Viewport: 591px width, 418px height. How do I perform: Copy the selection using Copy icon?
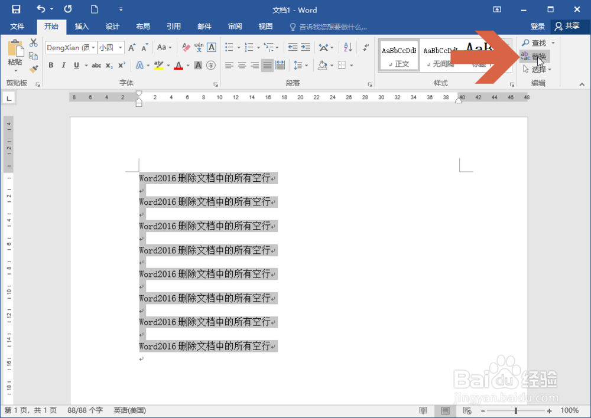coord(34,55)
